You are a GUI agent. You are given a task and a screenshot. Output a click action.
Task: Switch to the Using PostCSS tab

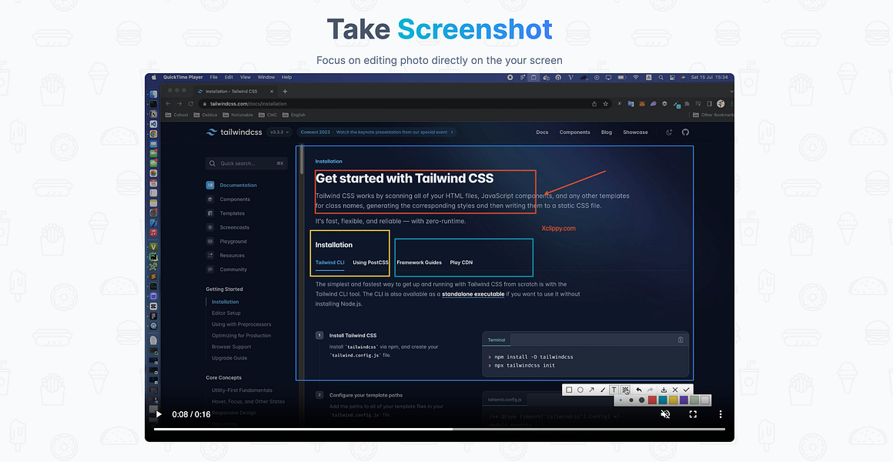point(370,263)
